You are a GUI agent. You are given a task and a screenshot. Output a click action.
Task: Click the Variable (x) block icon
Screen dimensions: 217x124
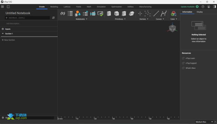coord(63,13)
